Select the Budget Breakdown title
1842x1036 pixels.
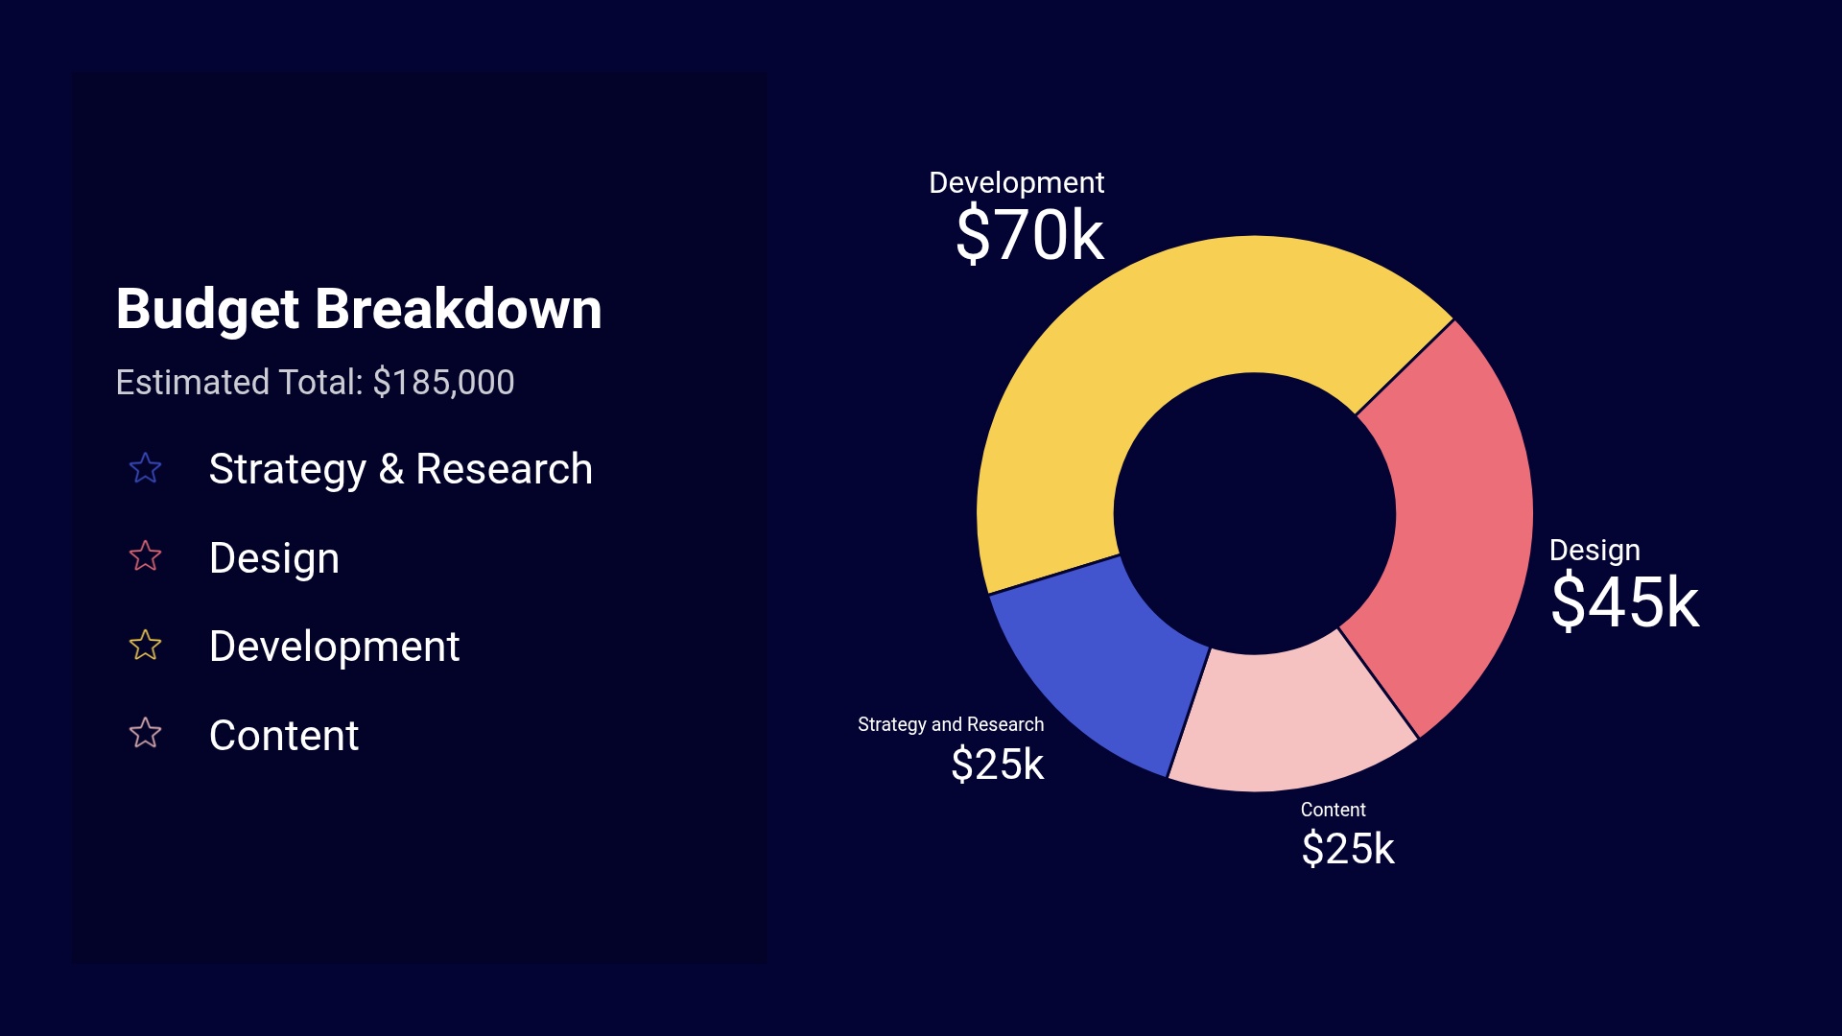tap(359, 309)
